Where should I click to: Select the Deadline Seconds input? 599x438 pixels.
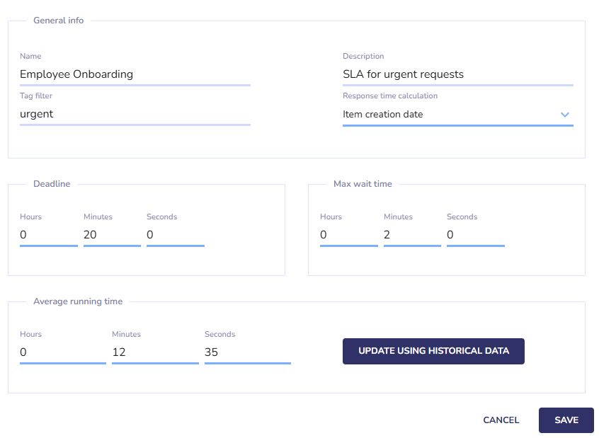(x=176, y=235)
